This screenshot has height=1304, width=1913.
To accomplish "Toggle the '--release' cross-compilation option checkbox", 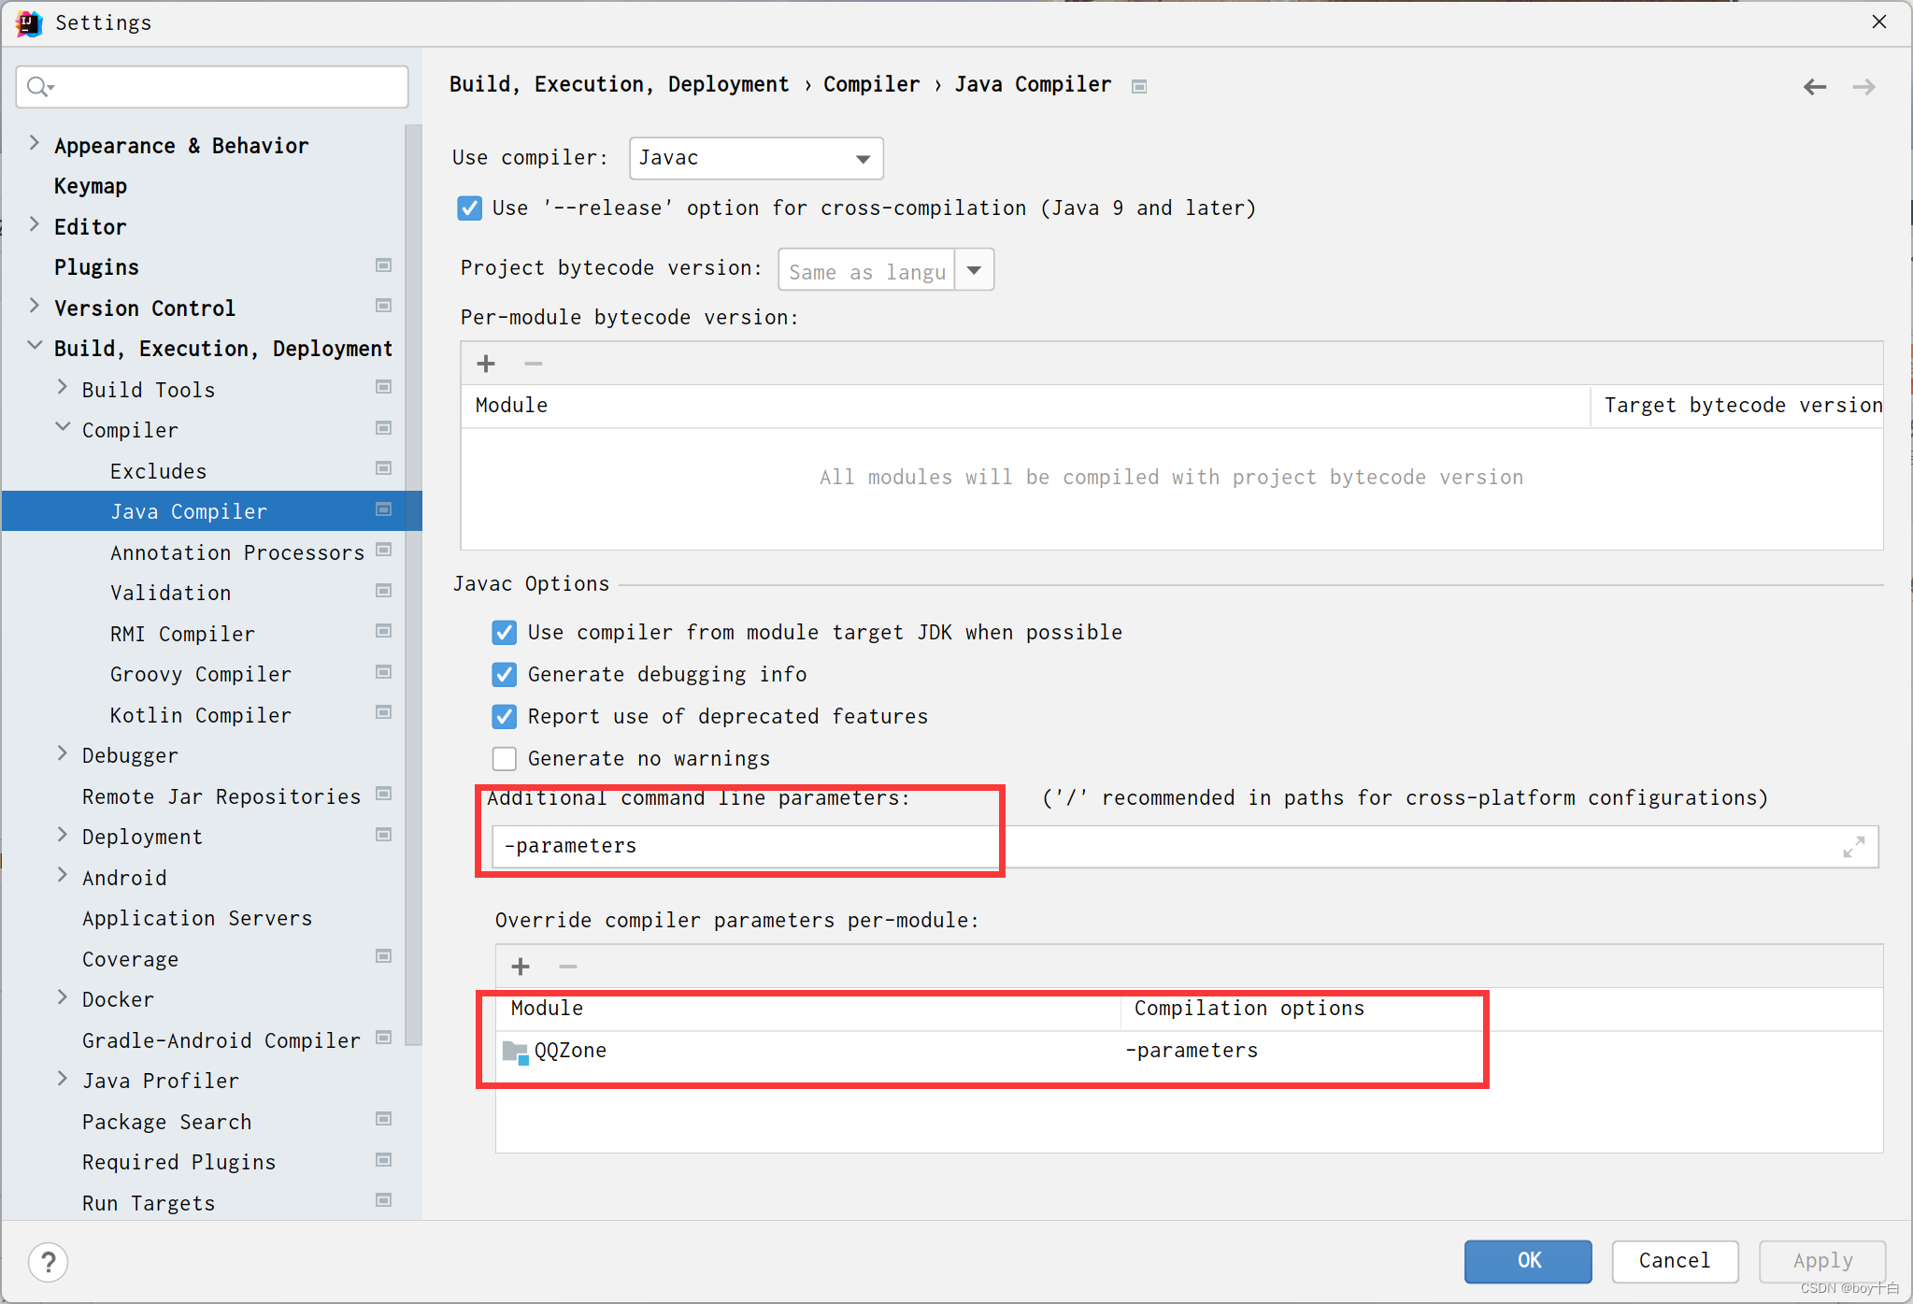I will coord(469,208).
